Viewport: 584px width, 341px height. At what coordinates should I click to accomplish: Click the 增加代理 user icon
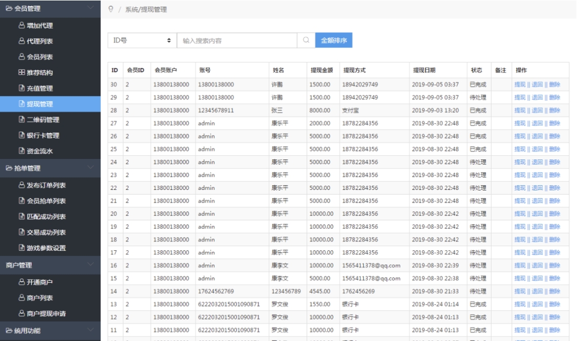[22, 25]
